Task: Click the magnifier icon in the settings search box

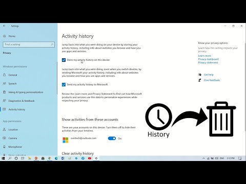Action: pyautogui.click(x=52, y=44)
